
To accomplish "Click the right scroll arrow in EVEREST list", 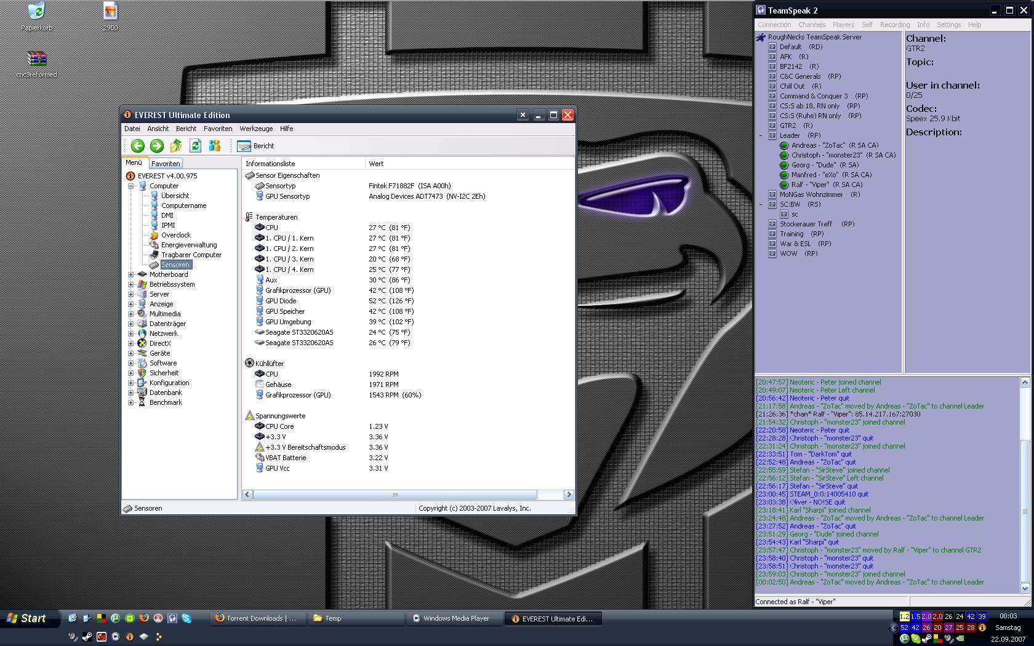I will [x=569, y=495].
